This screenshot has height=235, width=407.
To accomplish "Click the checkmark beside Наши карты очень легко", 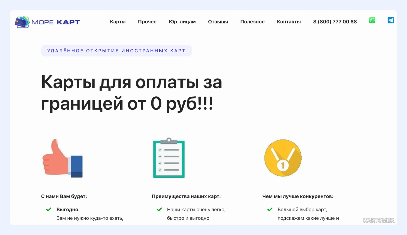I will coord(159,210).
